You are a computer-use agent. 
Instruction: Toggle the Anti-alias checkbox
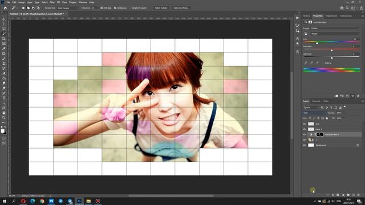tap(102, 8)
